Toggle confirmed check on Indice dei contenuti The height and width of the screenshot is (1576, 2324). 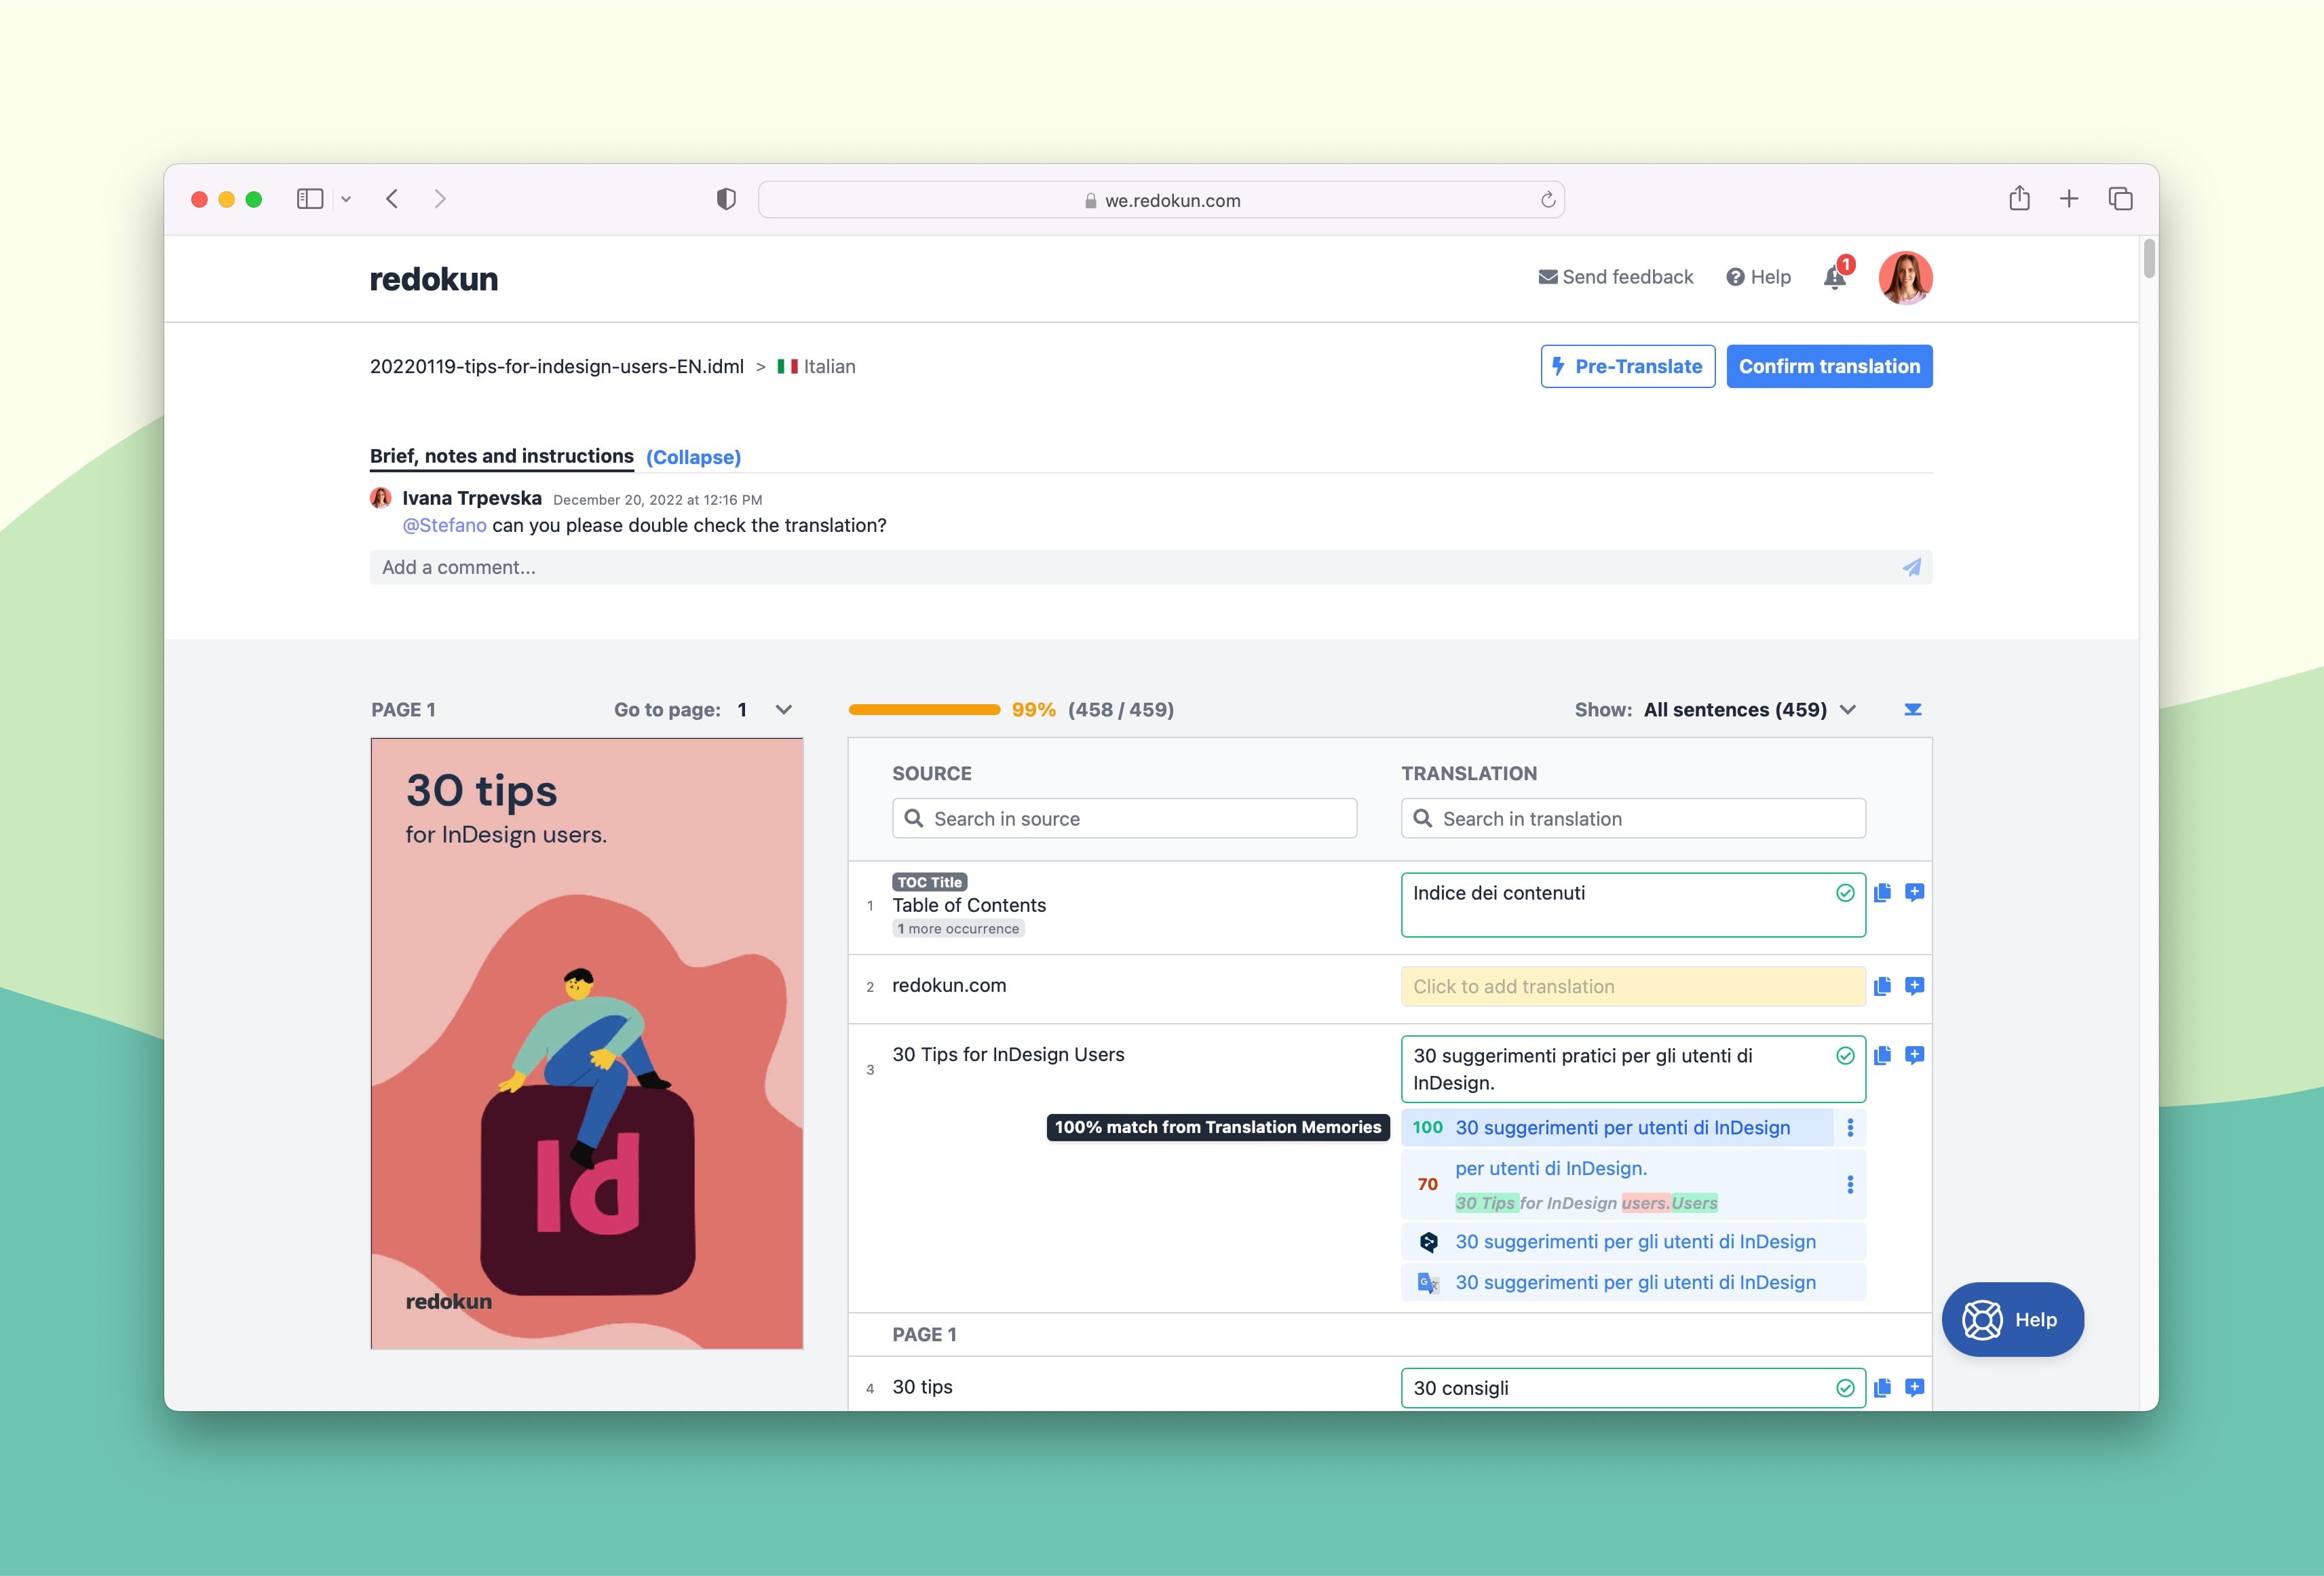click(x=1845, y=893)
